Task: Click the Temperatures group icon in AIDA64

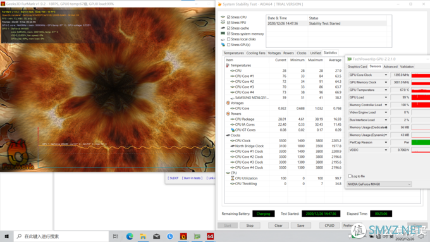Action: [x=228, y=66]
